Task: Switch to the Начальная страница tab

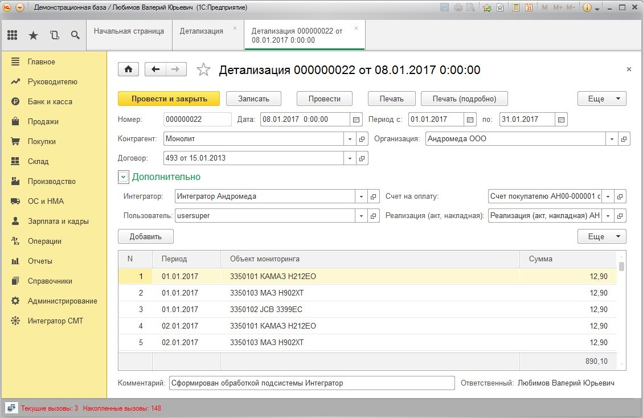Action: (x=129, y=31)
